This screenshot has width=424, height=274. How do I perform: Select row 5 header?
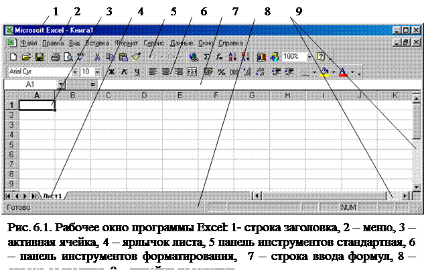(11, 144)
